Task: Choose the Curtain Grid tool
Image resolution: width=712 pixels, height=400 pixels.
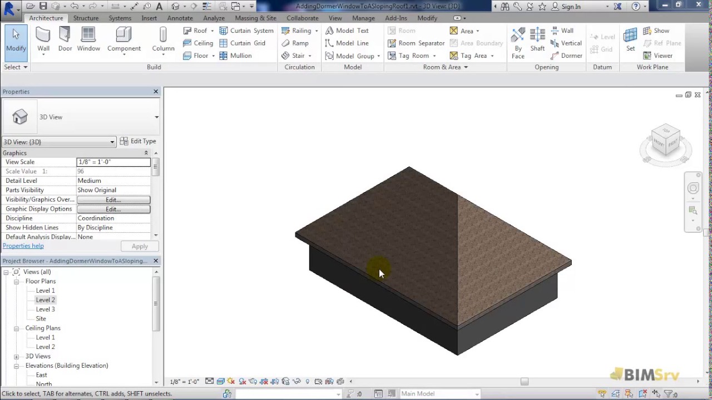Action: pyautogui.click(x=242, y=43)
